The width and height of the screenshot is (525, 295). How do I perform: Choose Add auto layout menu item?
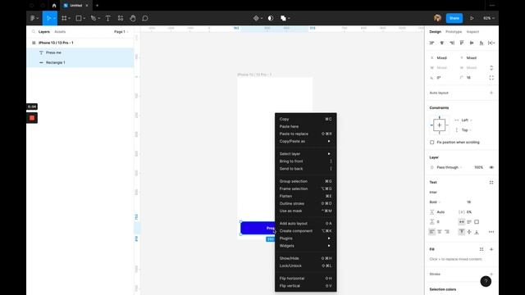(305, 224)
